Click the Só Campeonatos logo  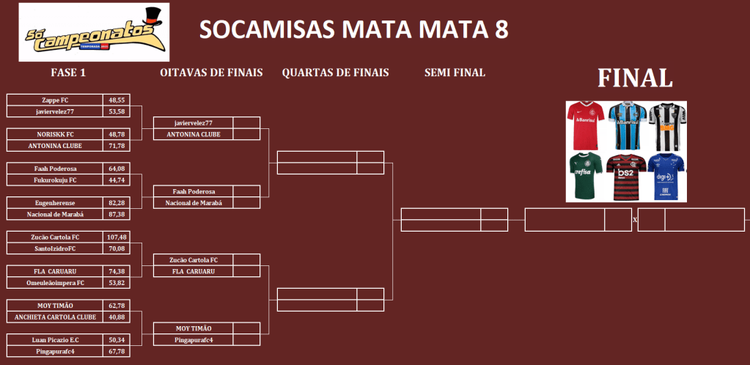click(94, 32)
